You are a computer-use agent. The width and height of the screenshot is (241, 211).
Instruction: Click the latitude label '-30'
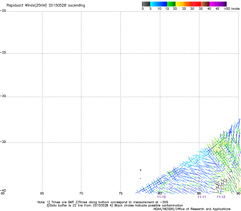(x=3, y=96)
